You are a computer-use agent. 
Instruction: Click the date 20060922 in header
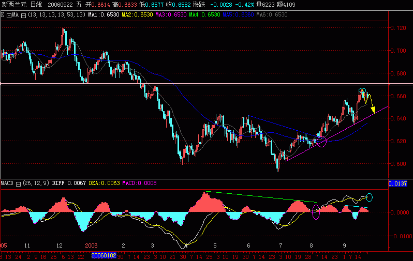point(61,5)
